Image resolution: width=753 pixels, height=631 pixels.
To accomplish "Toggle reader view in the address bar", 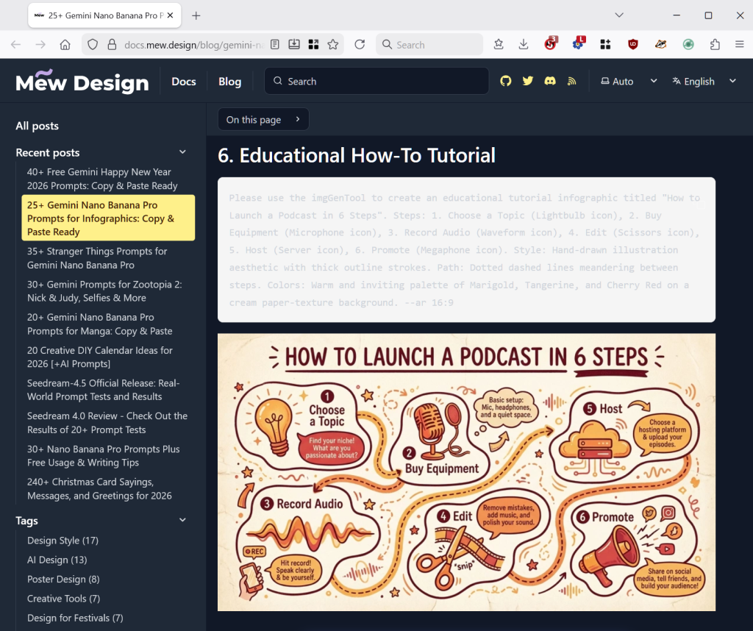I will click(x=275, y=44).
